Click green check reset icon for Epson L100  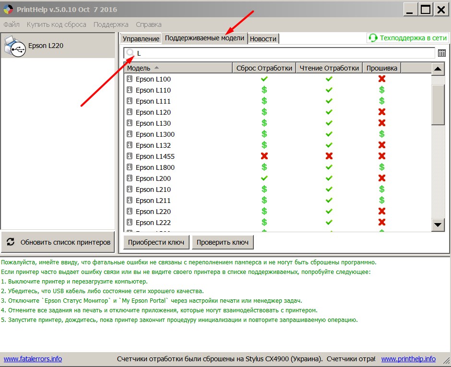[x=264, y=79]
